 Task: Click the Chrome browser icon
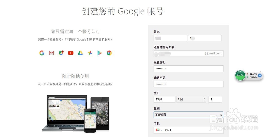click(109, 53)
